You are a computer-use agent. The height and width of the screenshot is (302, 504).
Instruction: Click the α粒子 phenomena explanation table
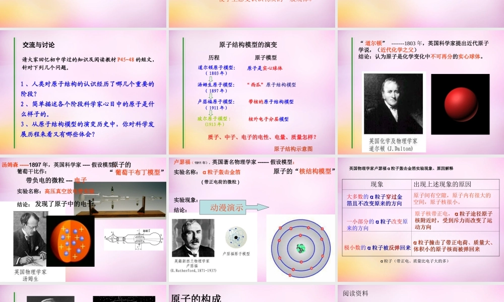420,216
